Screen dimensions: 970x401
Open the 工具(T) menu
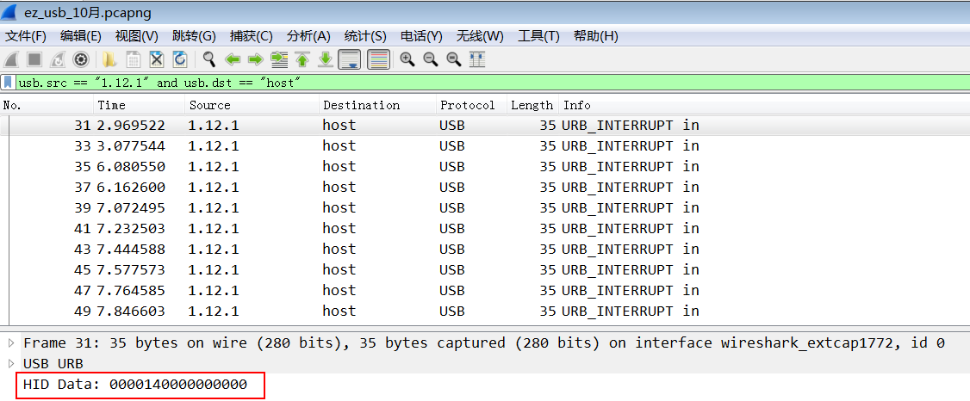click(x=538, y=36)
